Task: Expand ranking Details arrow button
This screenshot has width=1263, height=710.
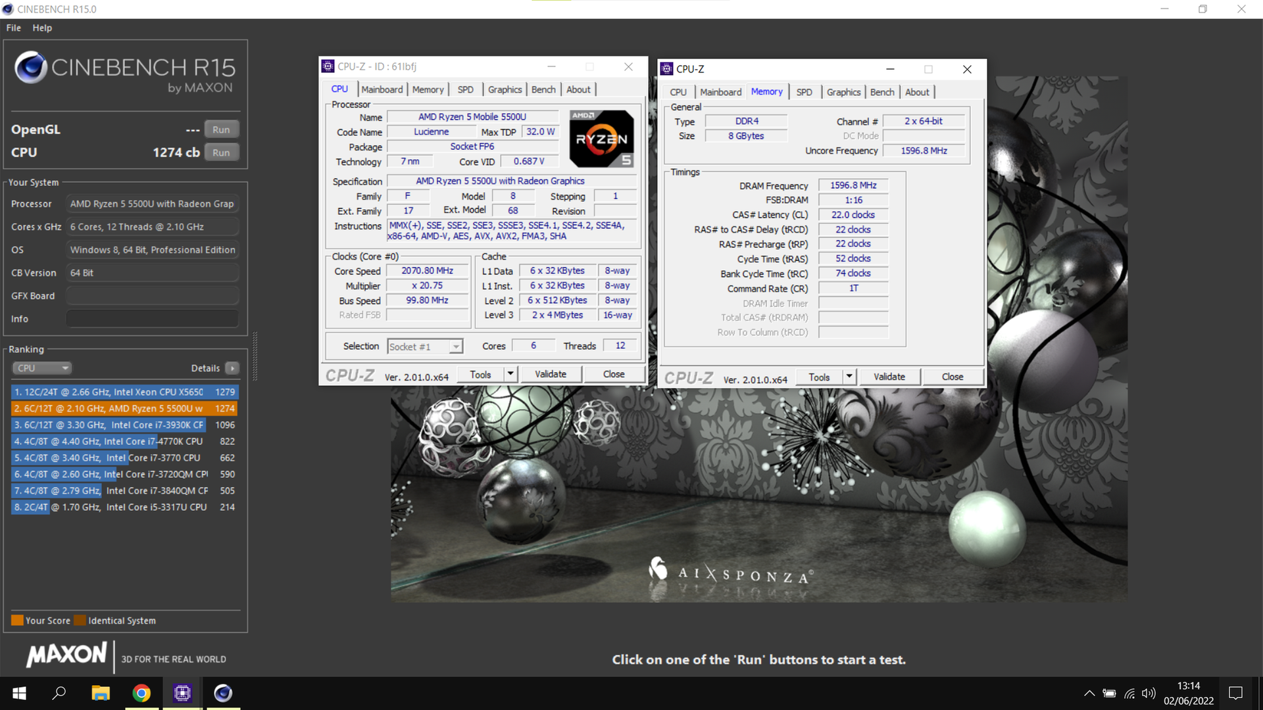Action: pyautogui.click(x=232, y=368)
